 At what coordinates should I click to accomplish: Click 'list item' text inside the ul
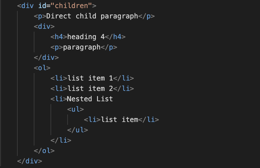[119, 120]
